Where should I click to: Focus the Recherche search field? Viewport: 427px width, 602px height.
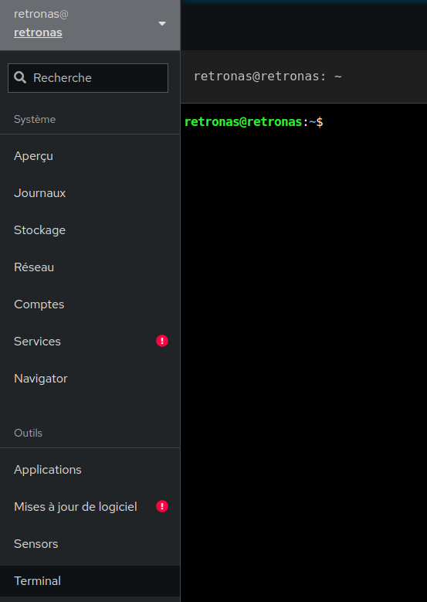click(x=88, y=78)
